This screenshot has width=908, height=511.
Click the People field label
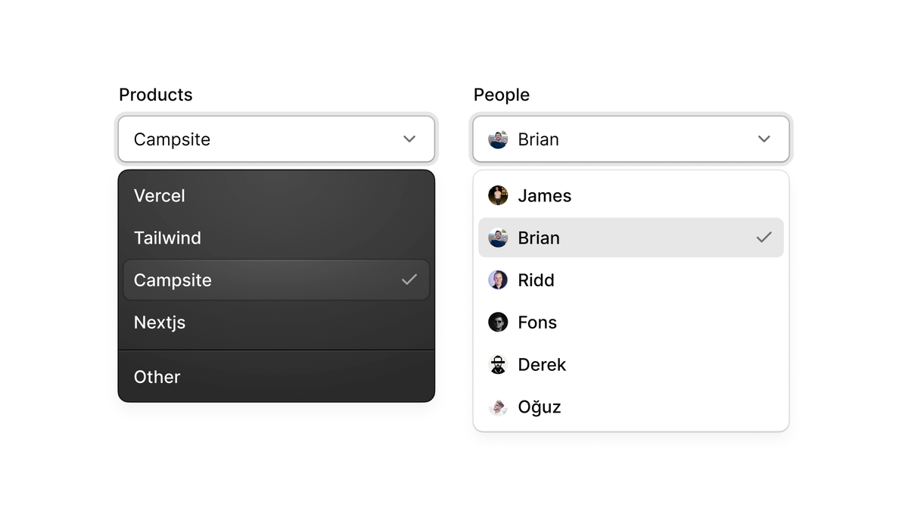coord(501,95)
